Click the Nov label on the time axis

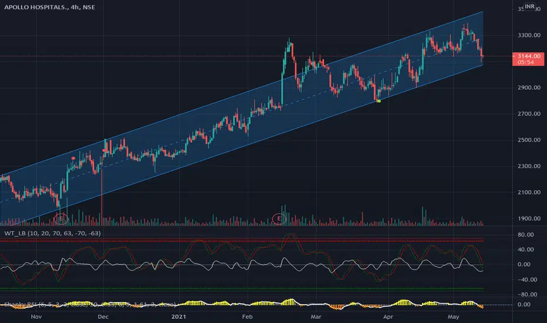pos(36,317)
